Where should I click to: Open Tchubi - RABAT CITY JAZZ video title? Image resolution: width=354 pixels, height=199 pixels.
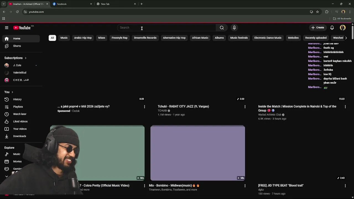click(x=183, y=106)
